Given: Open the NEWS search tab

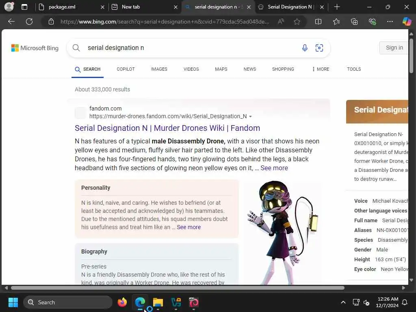Looking at the screenshot, I should (250, 69).
